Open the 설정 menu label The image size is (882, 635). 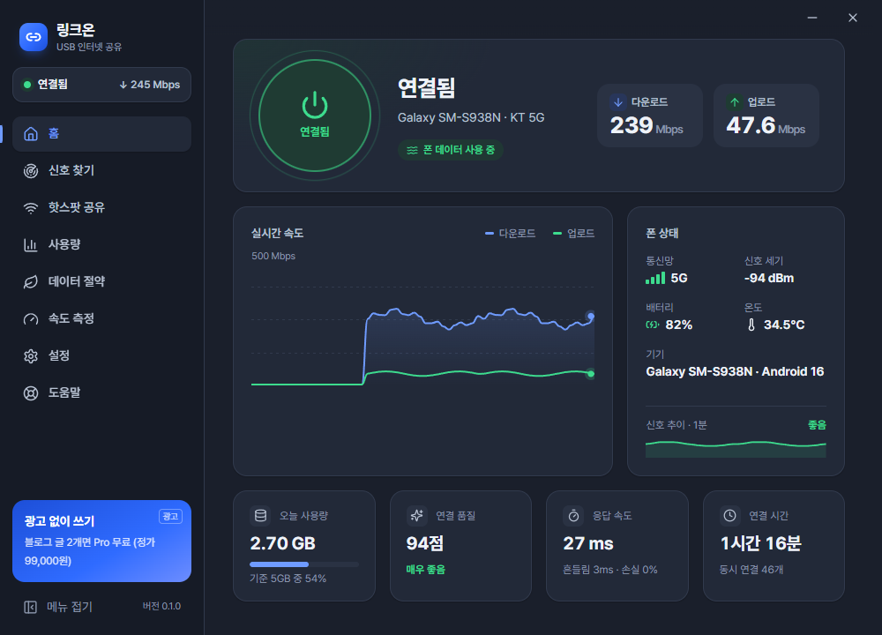click(59, 355)
